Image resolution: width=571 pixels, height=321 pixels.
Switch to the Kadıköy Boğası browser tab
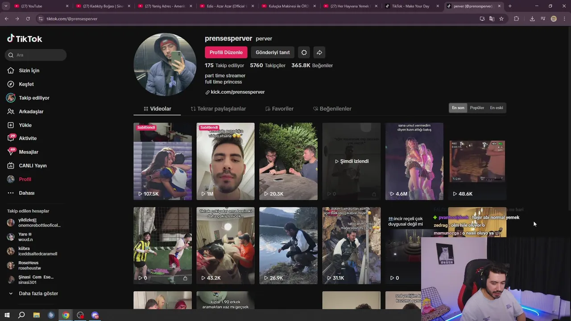click(x=103, y=6)
